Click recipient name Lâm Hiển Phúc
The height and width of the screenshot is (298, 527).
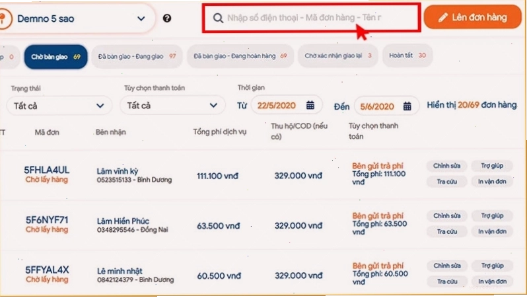pos(123,221)
